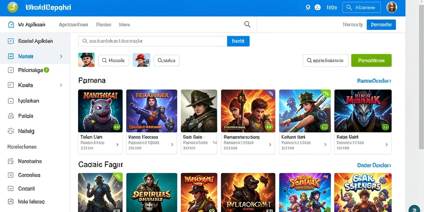Screen dimensions: 424x212
Task: Open the Venog Neoona game thumbnail
Action: point(152,111)
